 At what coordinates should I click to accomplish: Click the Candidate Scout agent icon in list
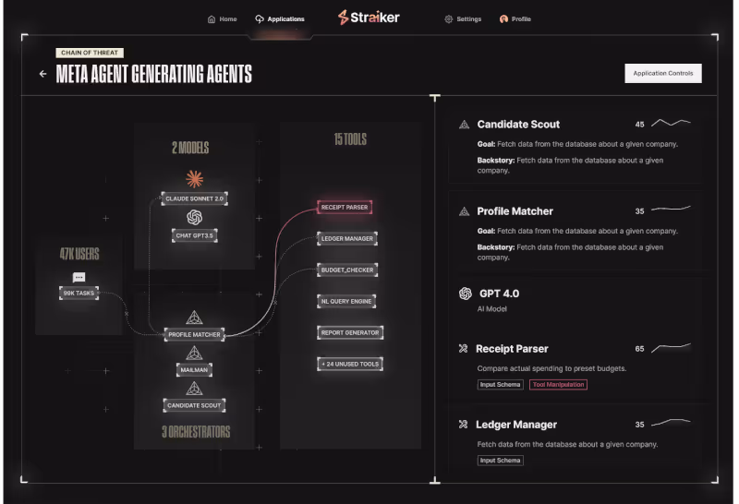pyautogui.click(x=465, y=125)
